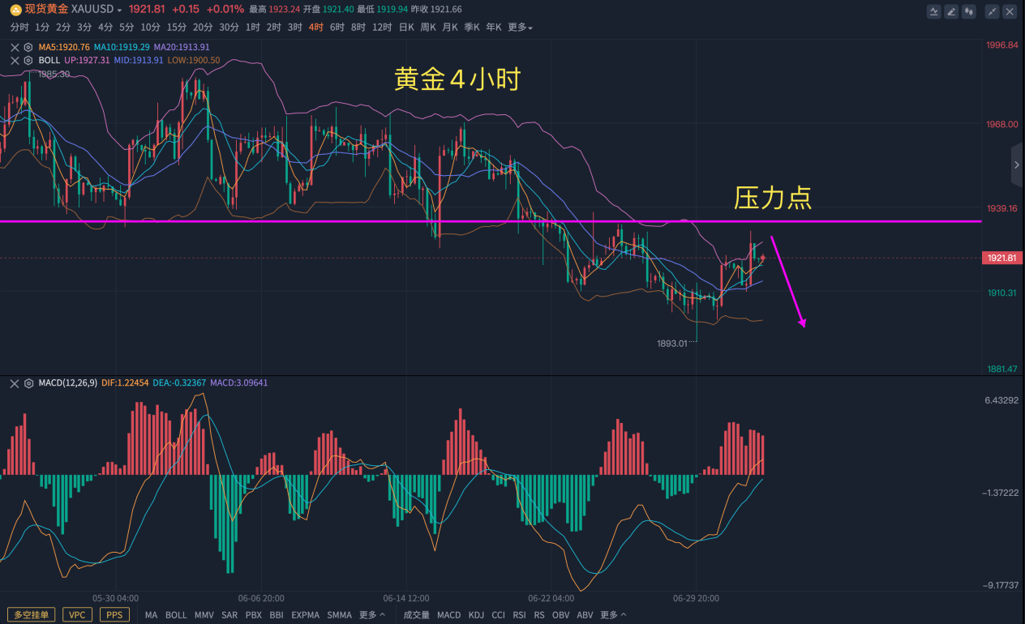Open BOLL indicator settings hexagon icon
The width and height of the screenshot is (1025, 624).
pyautogui.click(x=28, y=60)
